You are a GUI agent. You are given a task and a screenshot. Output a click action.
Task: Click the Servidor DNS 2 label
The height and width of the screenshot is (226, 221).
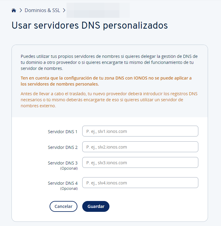tap(63, 147)
